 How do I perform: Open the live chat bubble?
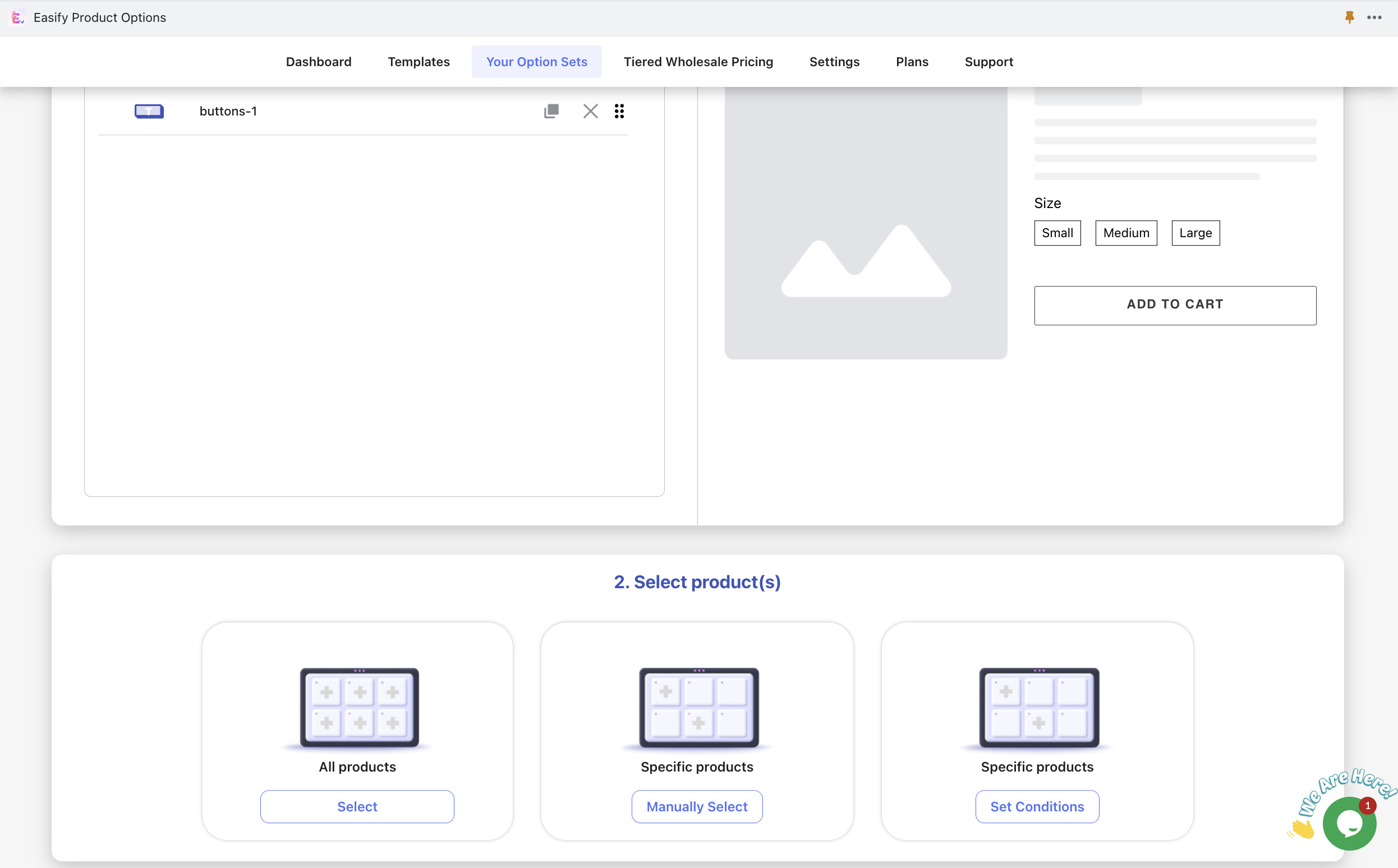pos(1349,823)
